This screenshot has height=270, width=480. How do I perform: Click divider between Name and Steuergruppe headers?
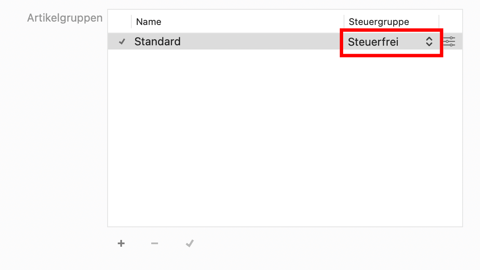click(x=344, y=22)
